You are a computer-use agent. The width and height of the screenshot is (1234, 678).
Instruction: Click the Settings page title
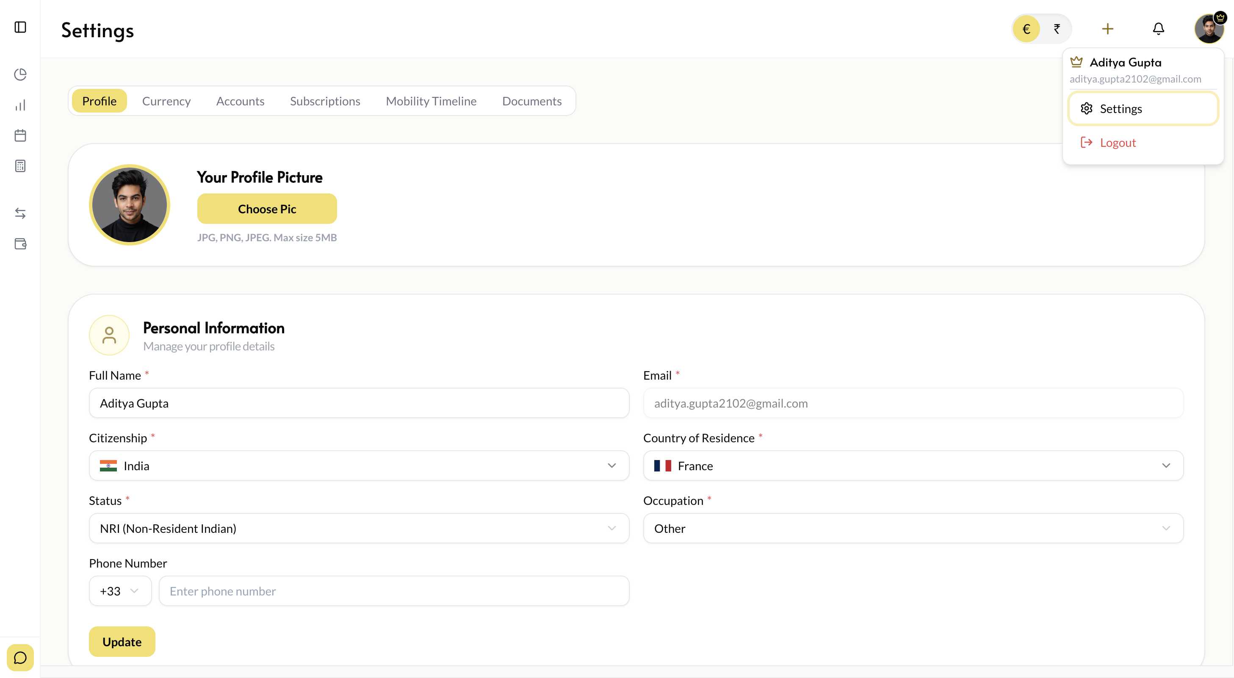(97, 30)
